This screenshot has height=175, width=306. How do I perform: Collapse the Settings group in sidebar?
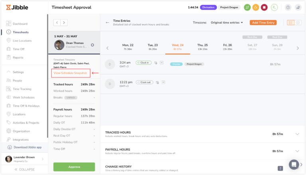[8, 72]
